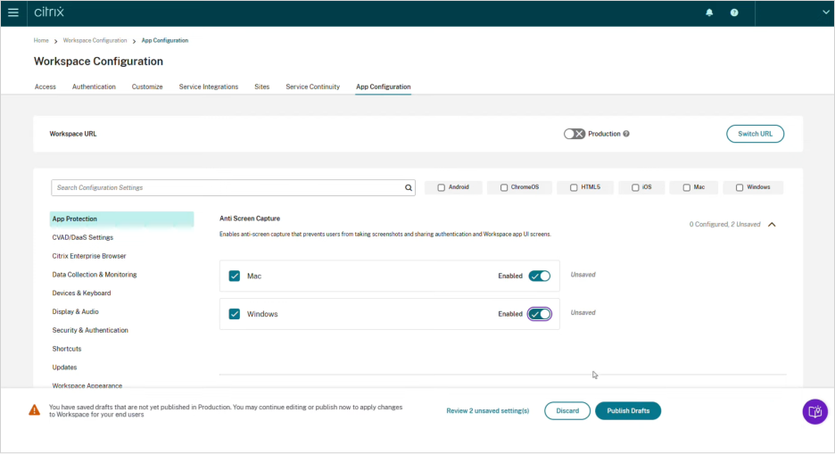Collapse the Anti Screen Capture section
Viewport: 835px width, 454px height.
click(x=772, y=225)
